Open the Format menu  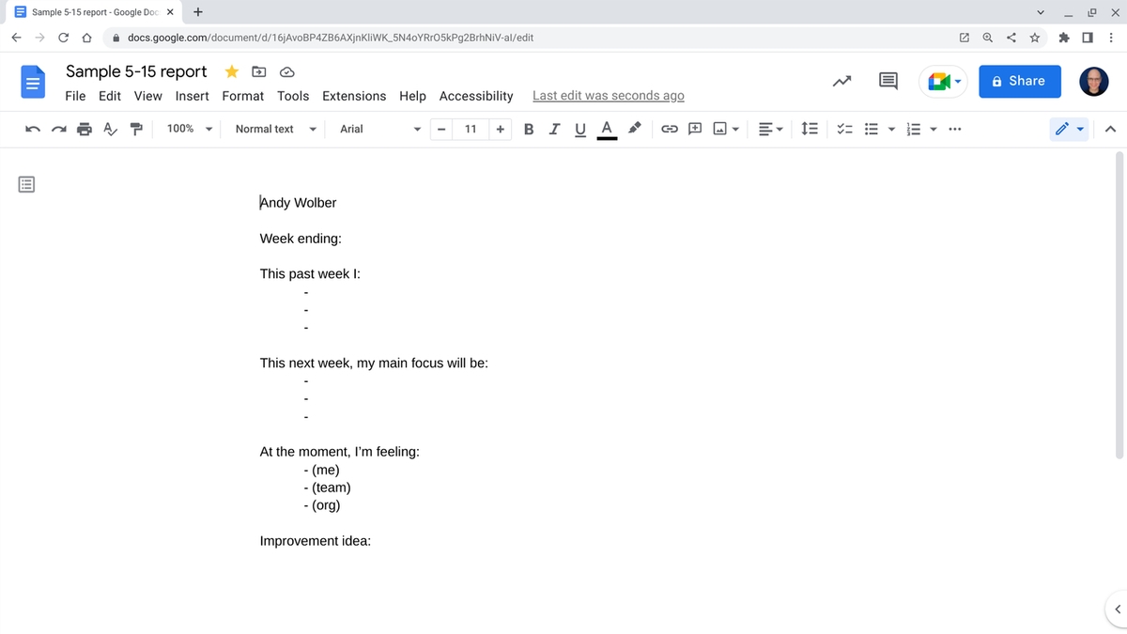click(242, 96)
